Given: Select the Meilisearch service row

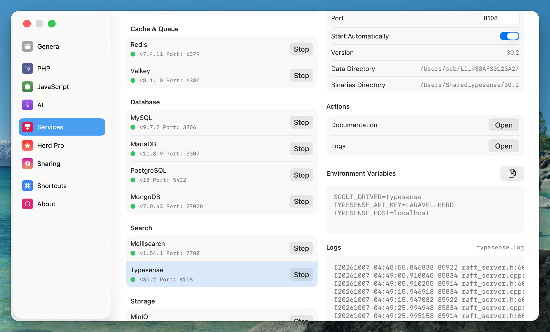Looking at the screenshot, I should click(222, 248).
